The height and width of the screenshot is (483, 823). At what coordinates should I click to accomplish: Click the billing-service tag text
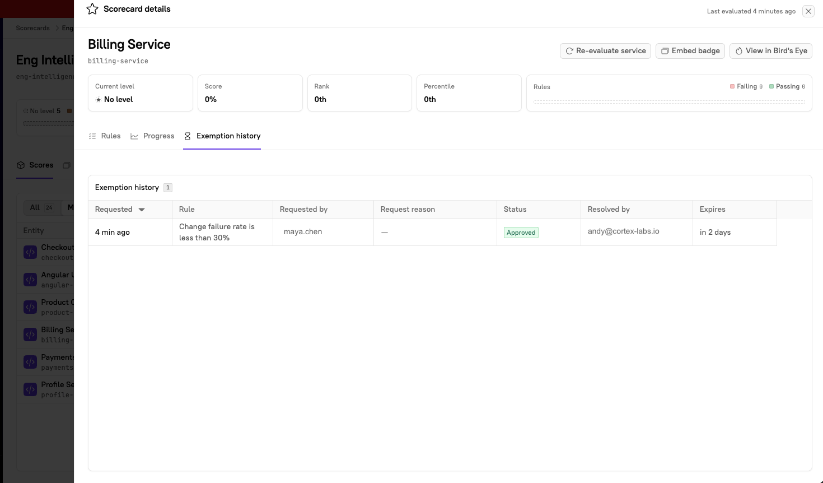[118, 61]
